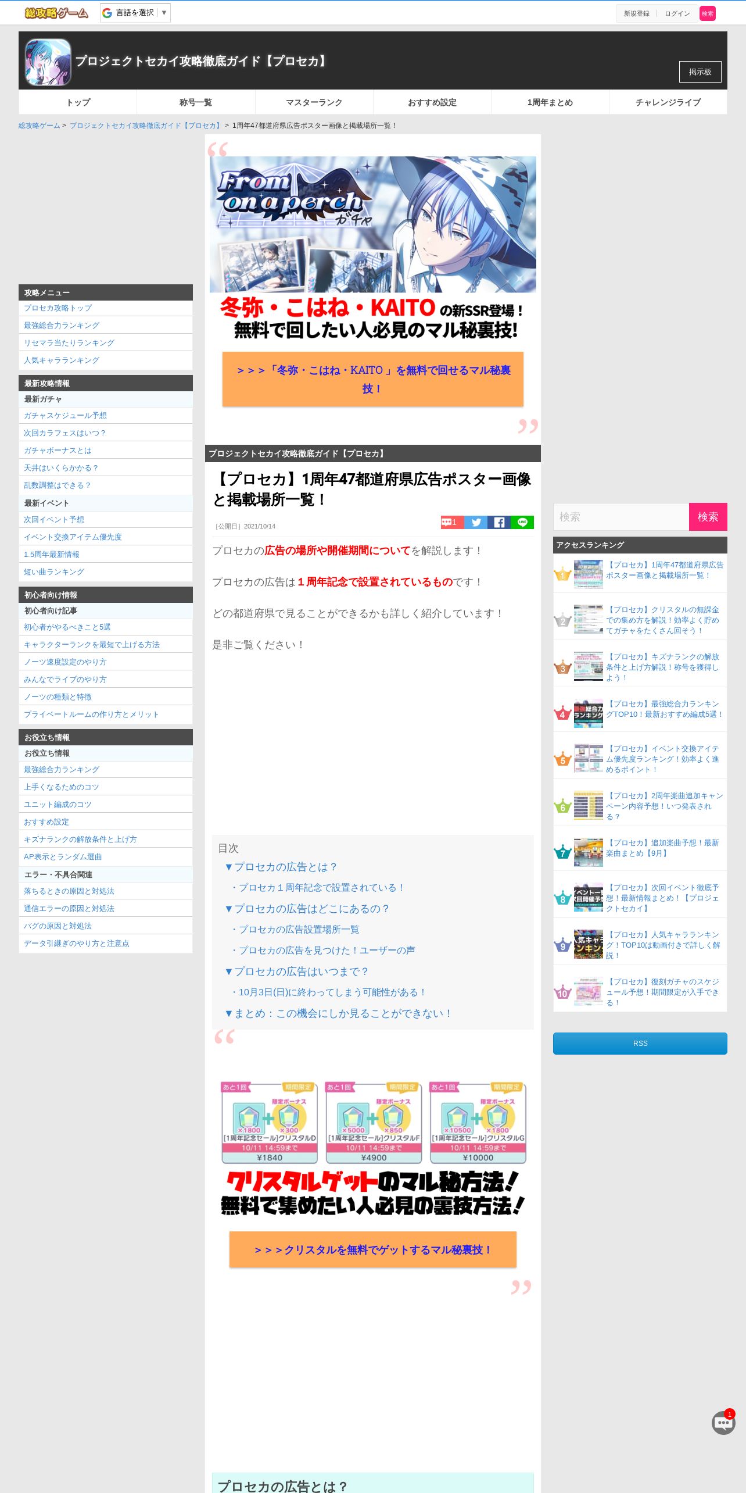Click the sidebar pink 検索 submit button
The width and height of the screenshot is (746, 1493).
pyautogui.click(x=708, y=517)
